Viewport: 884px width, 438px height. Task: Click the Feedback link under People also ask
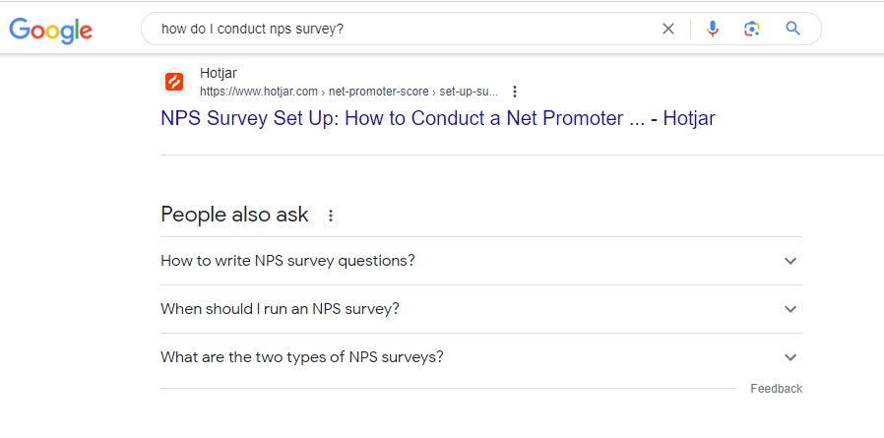[x=777, y=389]
